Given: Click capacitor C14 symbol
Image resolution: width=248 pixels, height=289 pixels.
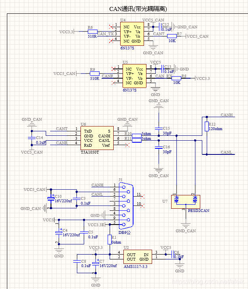Looking at the screenshot, I should click(32, 138).
